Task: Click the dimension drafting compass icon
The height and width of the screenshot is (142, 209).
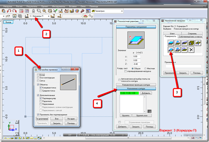Action: pyautogui.click(x=61, y=11)
